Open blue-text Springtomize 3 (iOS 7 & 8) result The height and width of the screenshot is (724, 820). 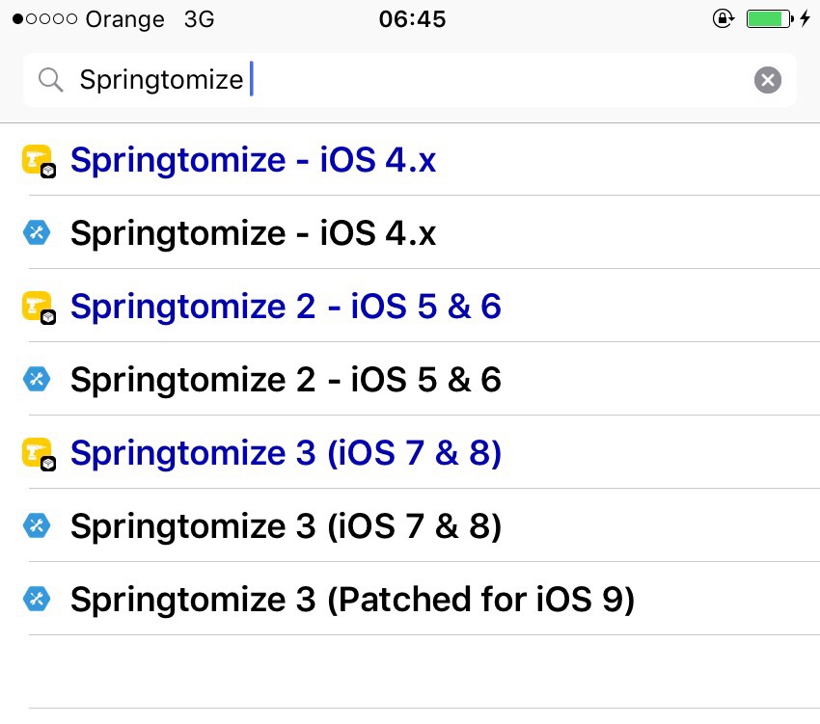[x=286, y=453]
